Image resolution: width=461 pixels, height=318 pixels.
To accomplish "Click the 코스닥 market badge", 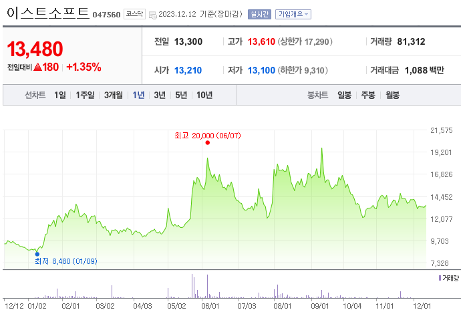I will (x=134, y=14).
